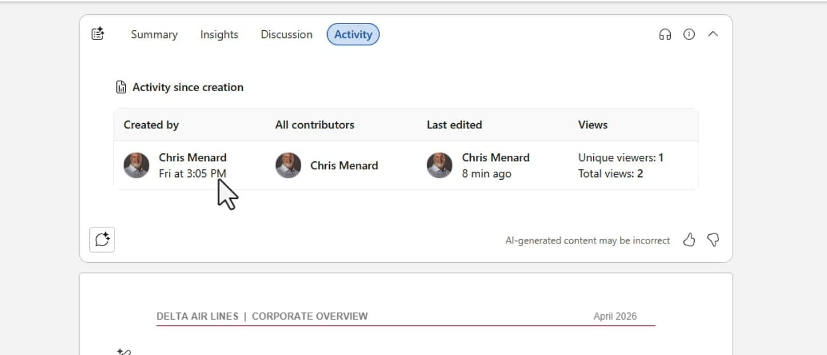Collapse the Copilot panel with the chevron

point(714,34)
